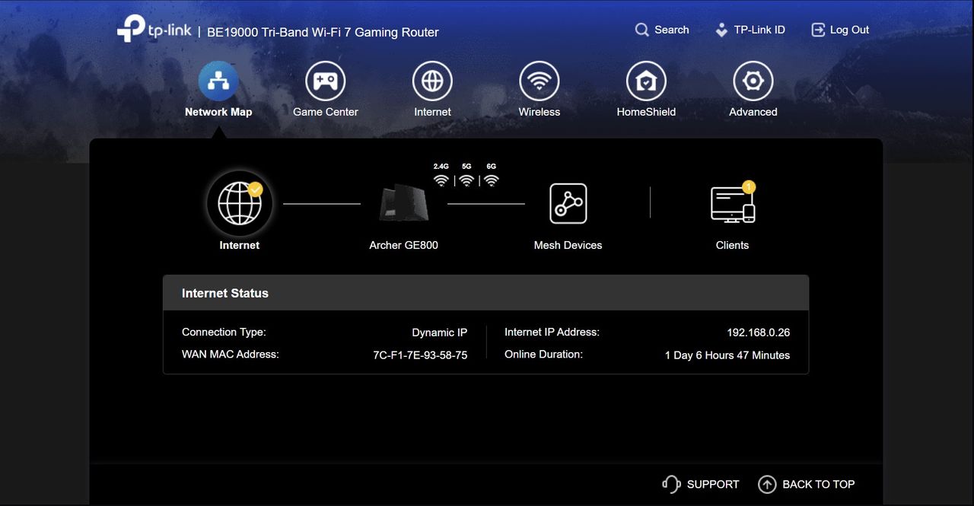Click the IP address 192.168.0.26
This screenshot has width=974, height=506.
click(x=759, y=333)
